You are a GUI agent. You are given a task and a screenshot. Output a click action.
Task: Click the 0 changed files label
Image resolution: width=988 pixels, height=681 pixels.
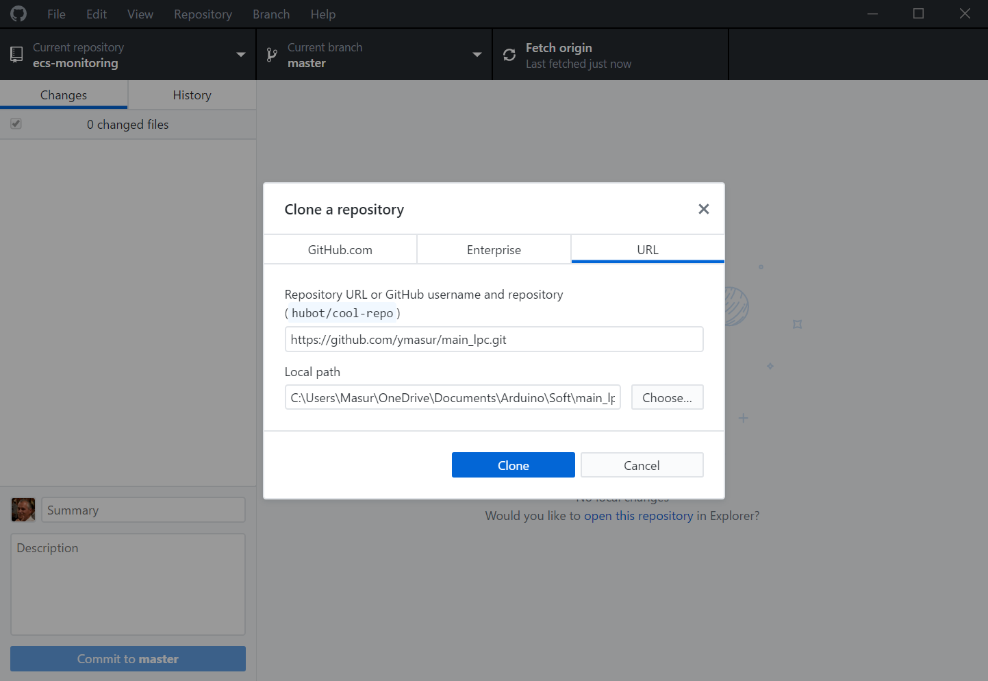(x=128, y=124)
